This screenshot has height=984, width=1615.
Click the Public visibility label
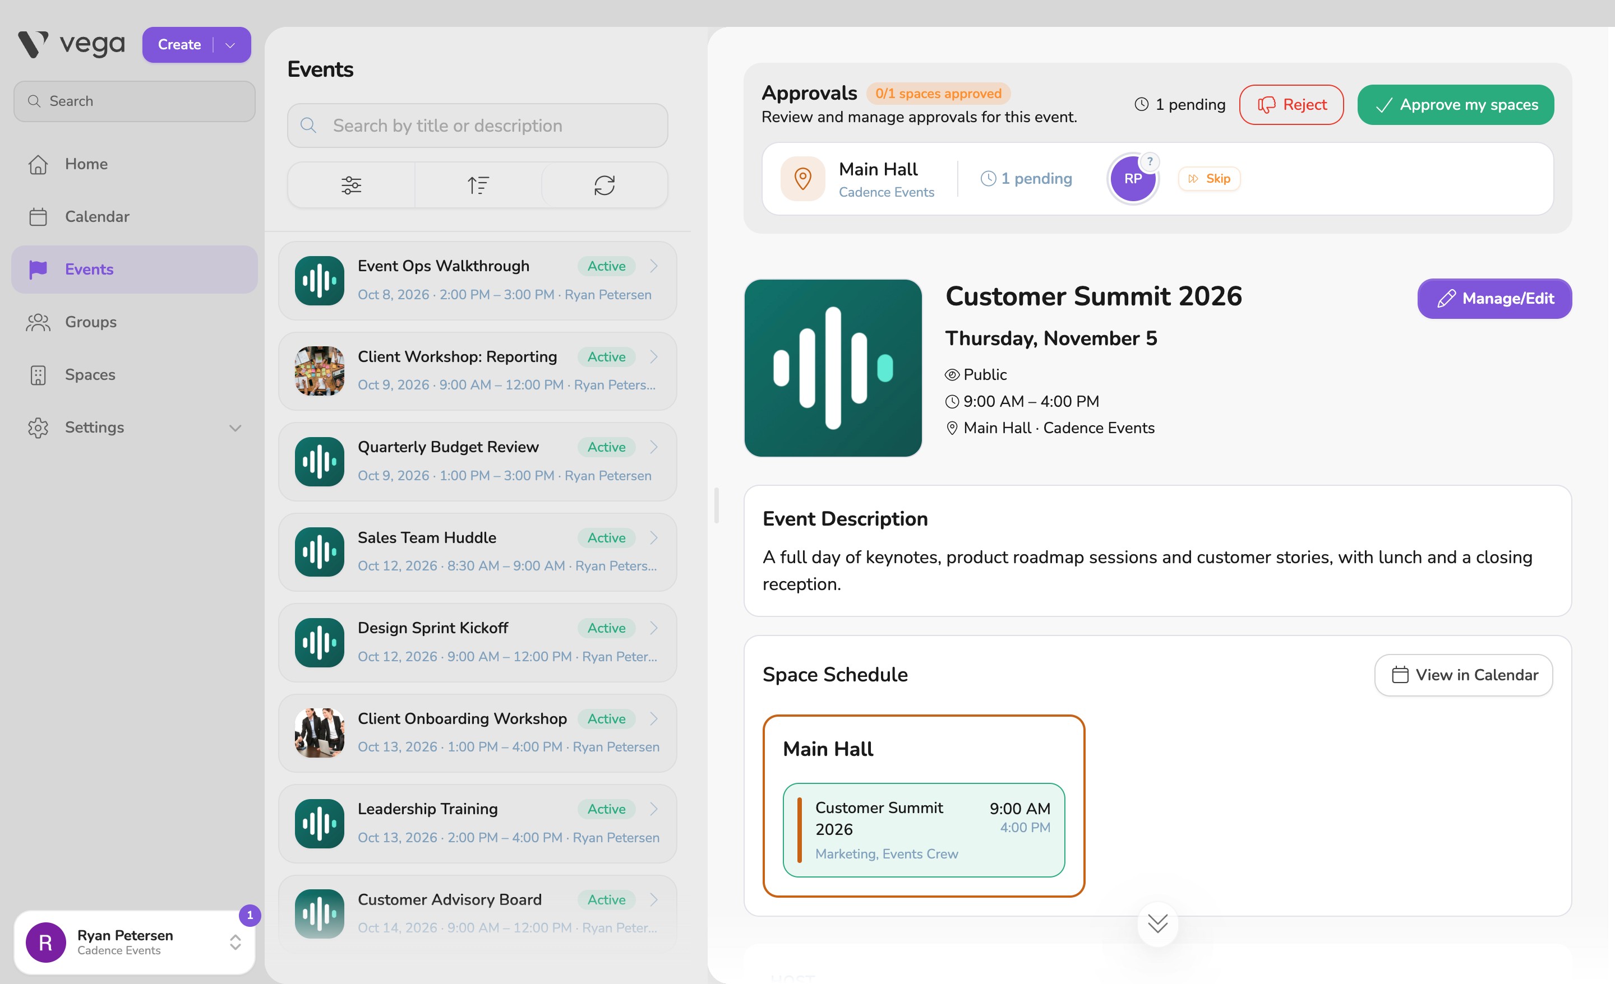coord(975,375)
